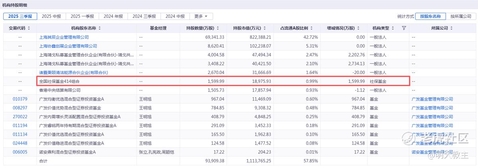
Task: Click sort arrows next to 持股市值(万元)
Action: (x=264, y=28)
